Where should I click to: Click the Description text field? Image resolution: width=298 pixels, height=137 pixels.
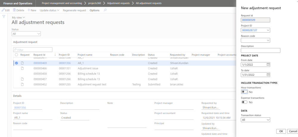click(x=260, y=51)
